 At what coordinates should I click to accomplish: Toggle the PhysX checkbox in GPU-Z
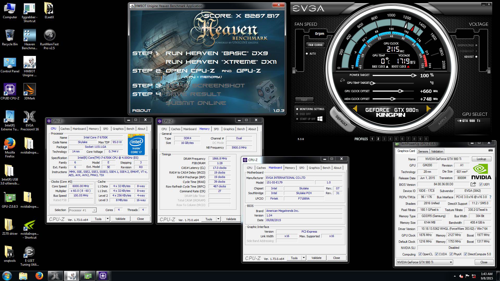(x=451, y=254)
